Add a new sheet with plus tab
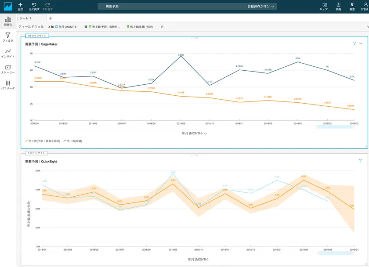The width and height of the screenshot is (369, 267). click(x=51, y=18)
